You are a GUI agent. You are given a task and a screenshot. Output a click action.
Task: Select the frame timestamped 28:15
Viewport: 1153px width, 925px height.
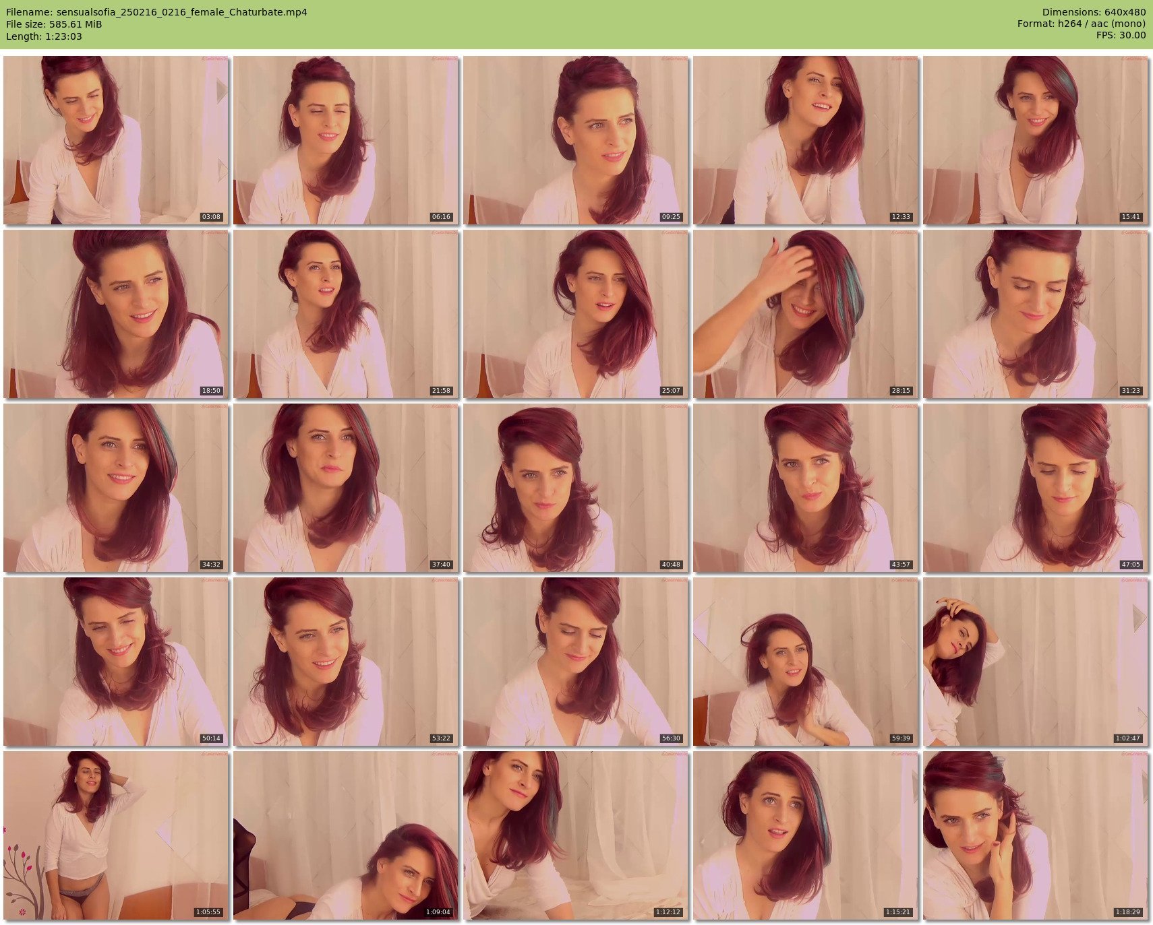tap(806, 314)
